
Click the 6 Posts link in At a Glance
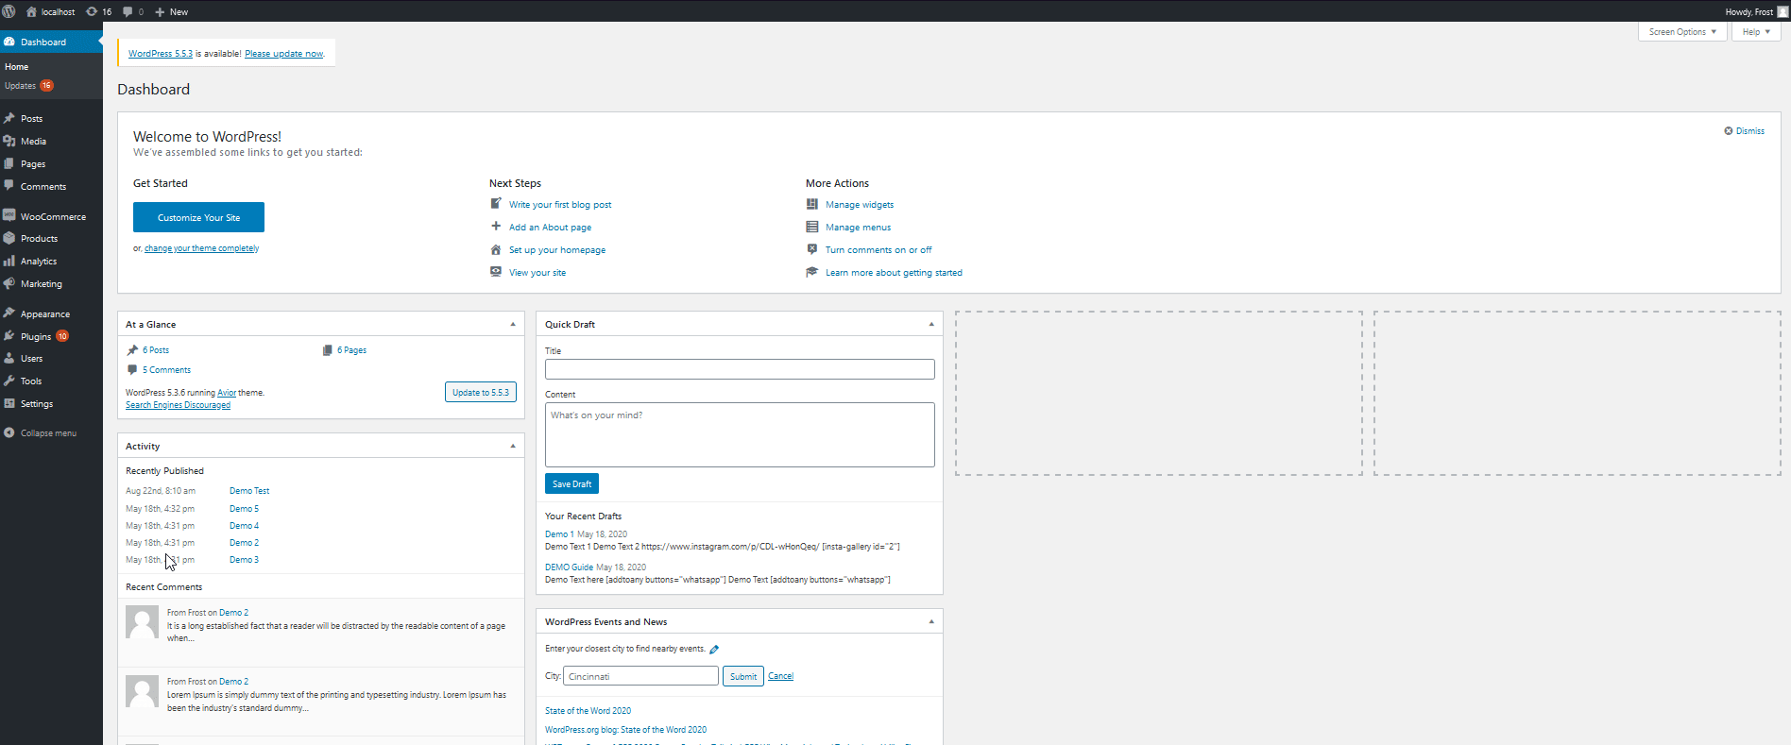(156, 350)
